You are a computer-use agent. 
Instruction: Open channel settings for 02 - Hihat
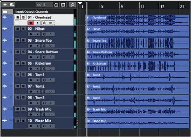click(44, 34)
